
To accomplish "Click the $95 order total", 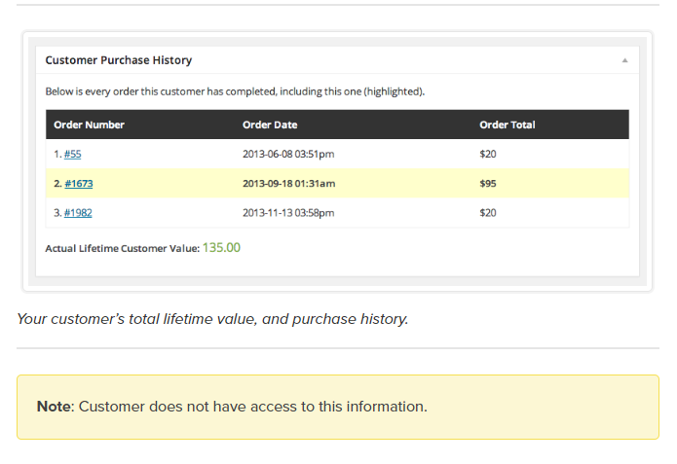I will pos(488,183).
